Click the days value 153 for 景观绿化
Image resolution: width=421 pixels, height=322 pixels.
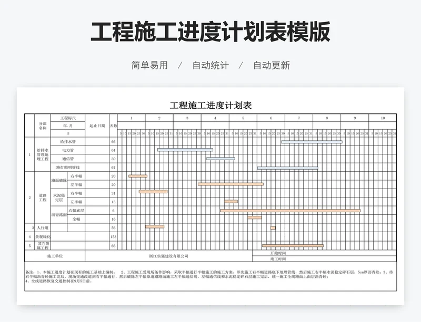tap(113, 237)
